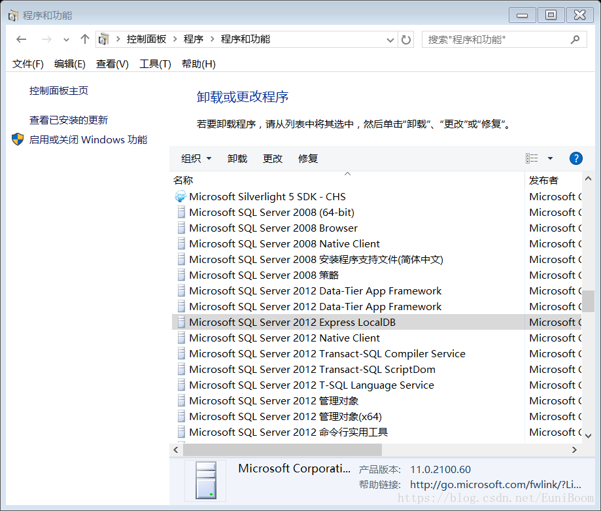601x511 pixels.
Task: Select Microsoft SQL Server 2012 命令行实用工具 text
Action: (x=288, y=432)
